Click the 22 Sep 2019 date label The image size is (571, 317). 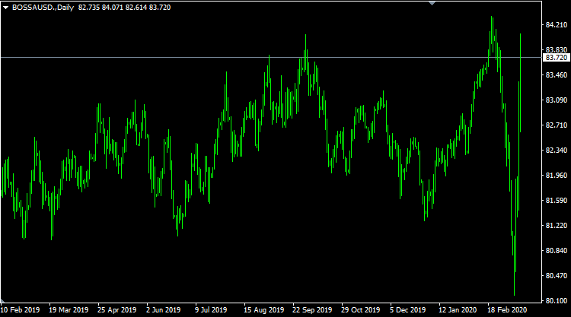(312, 309)
